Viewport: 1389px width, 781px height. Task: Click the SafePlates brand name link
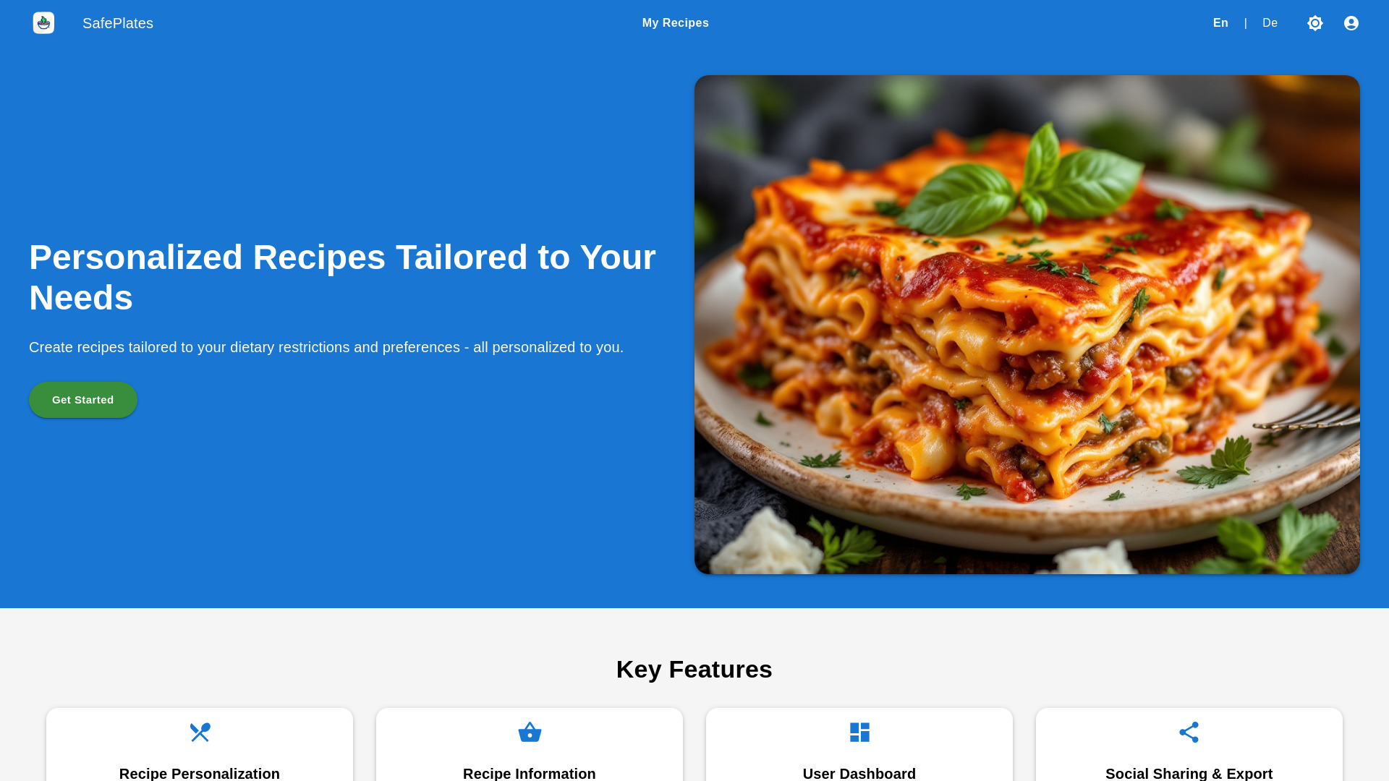[x=117, y=23]
